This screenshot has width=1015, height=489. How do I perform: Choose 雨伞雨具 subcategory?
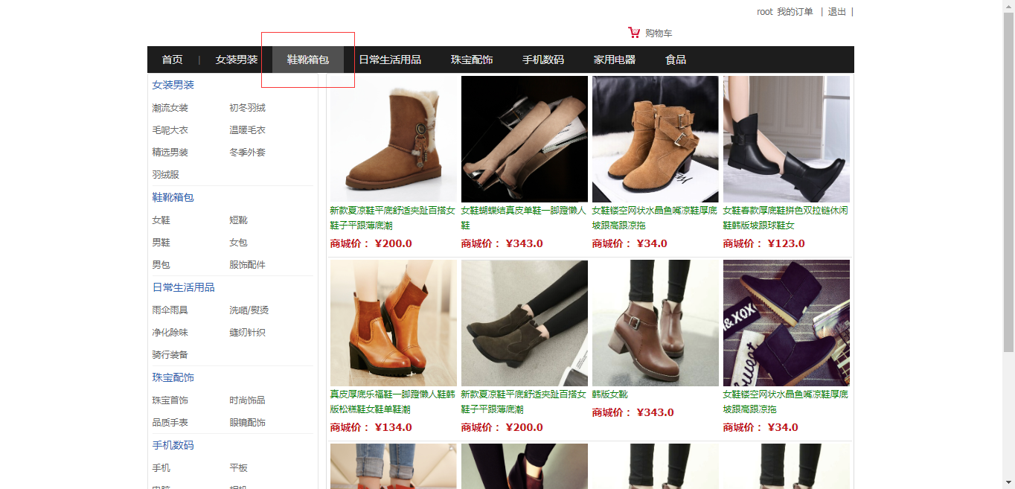coord(170,310)
